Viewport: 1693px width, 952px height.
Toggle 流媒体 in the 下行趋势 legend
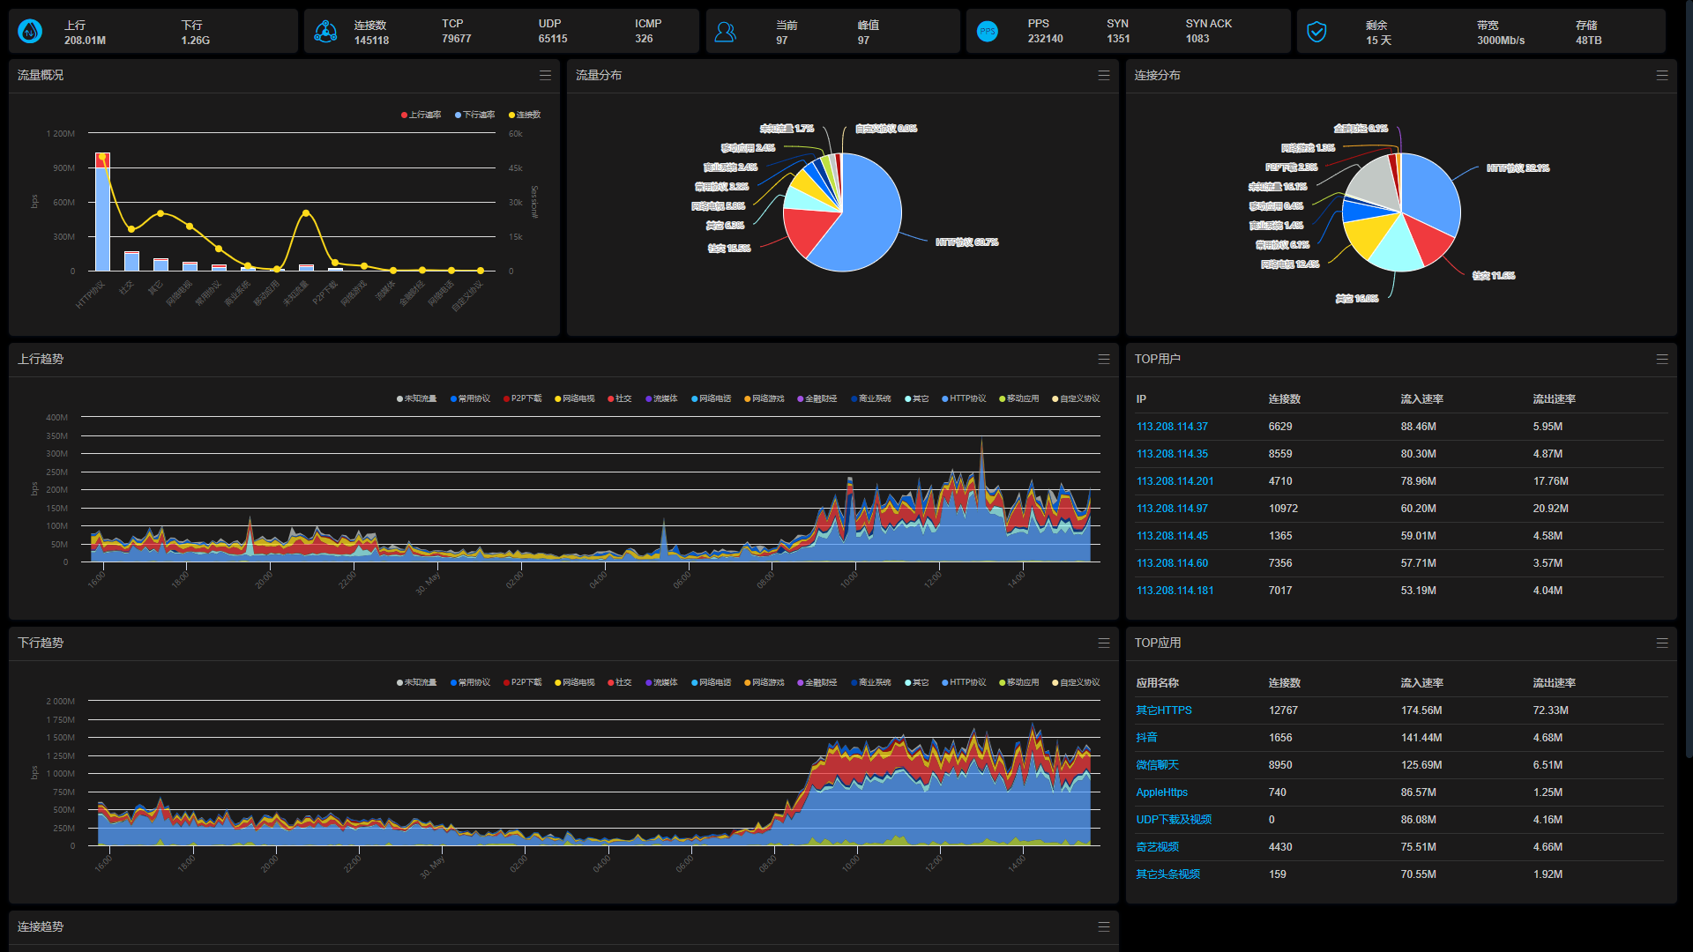click(661, 683)
